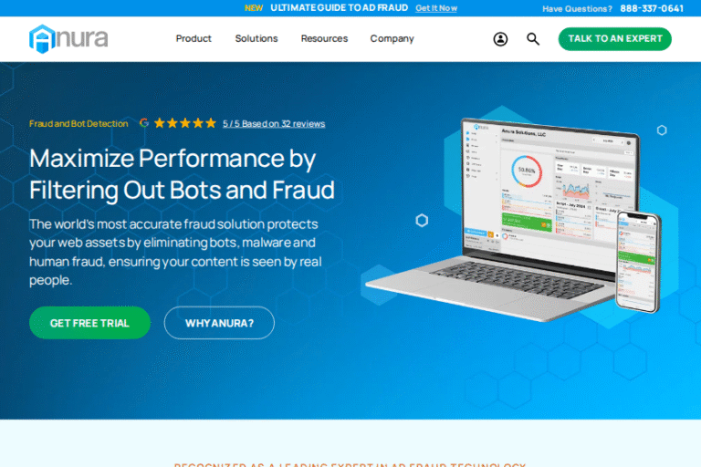This screenshot has width=701, height=467.
Task: Open the 5/5 Based on 32 reviews link
Action: 274,124
